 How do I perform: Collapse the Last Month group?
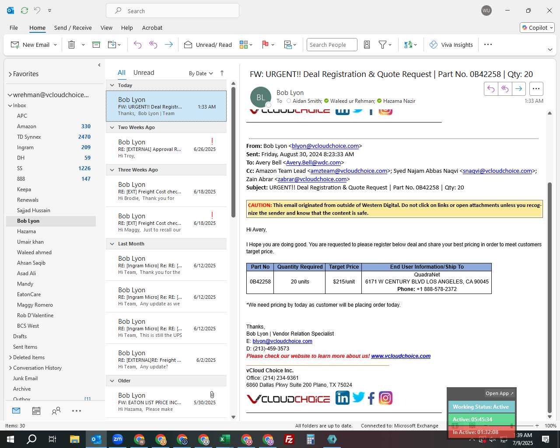(x=112, y=244)
